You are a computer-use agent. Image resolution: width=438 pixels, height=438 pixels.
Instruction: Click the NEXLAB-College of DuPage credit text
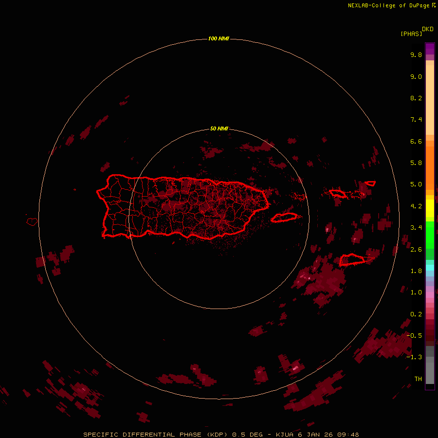click(x=391, y=5)
